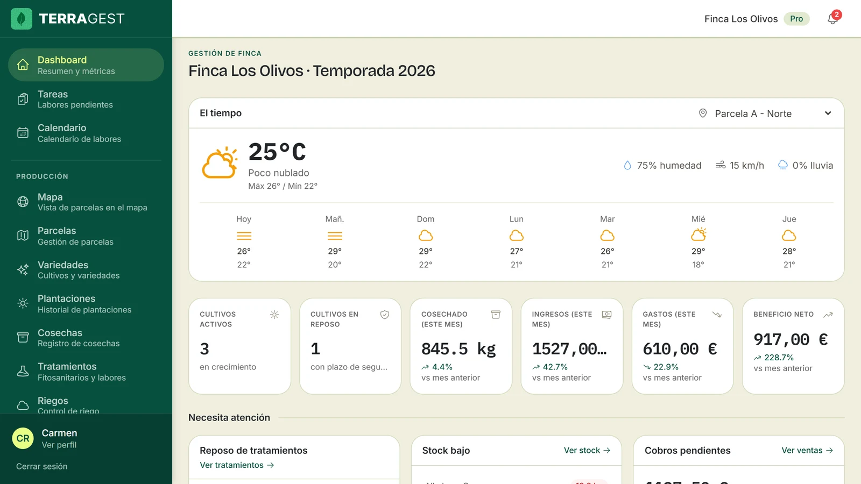Click the 845.5 kg harvested value
This screenshot has height=484, width=861.
click(x=458, y=349)
